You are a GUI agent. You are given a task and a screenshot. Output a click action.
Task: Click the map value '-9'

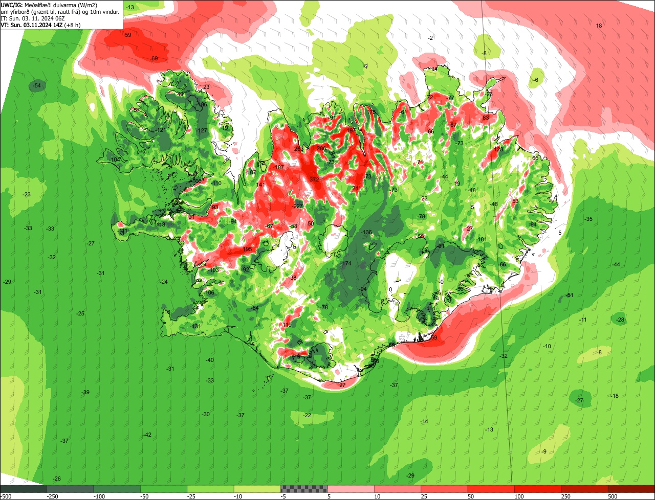(544, 451)
